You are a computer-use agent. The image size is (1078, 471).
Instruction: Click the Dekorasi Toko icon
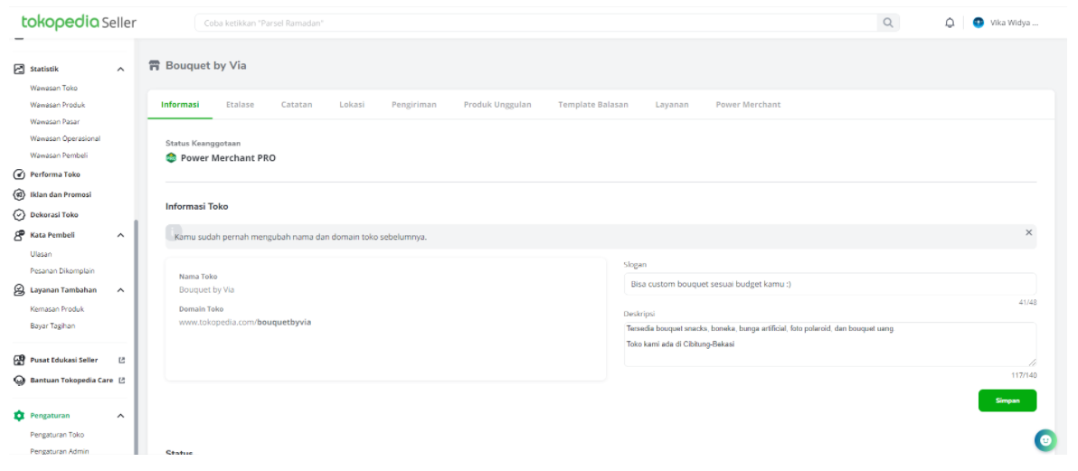(x=19, y=214)
